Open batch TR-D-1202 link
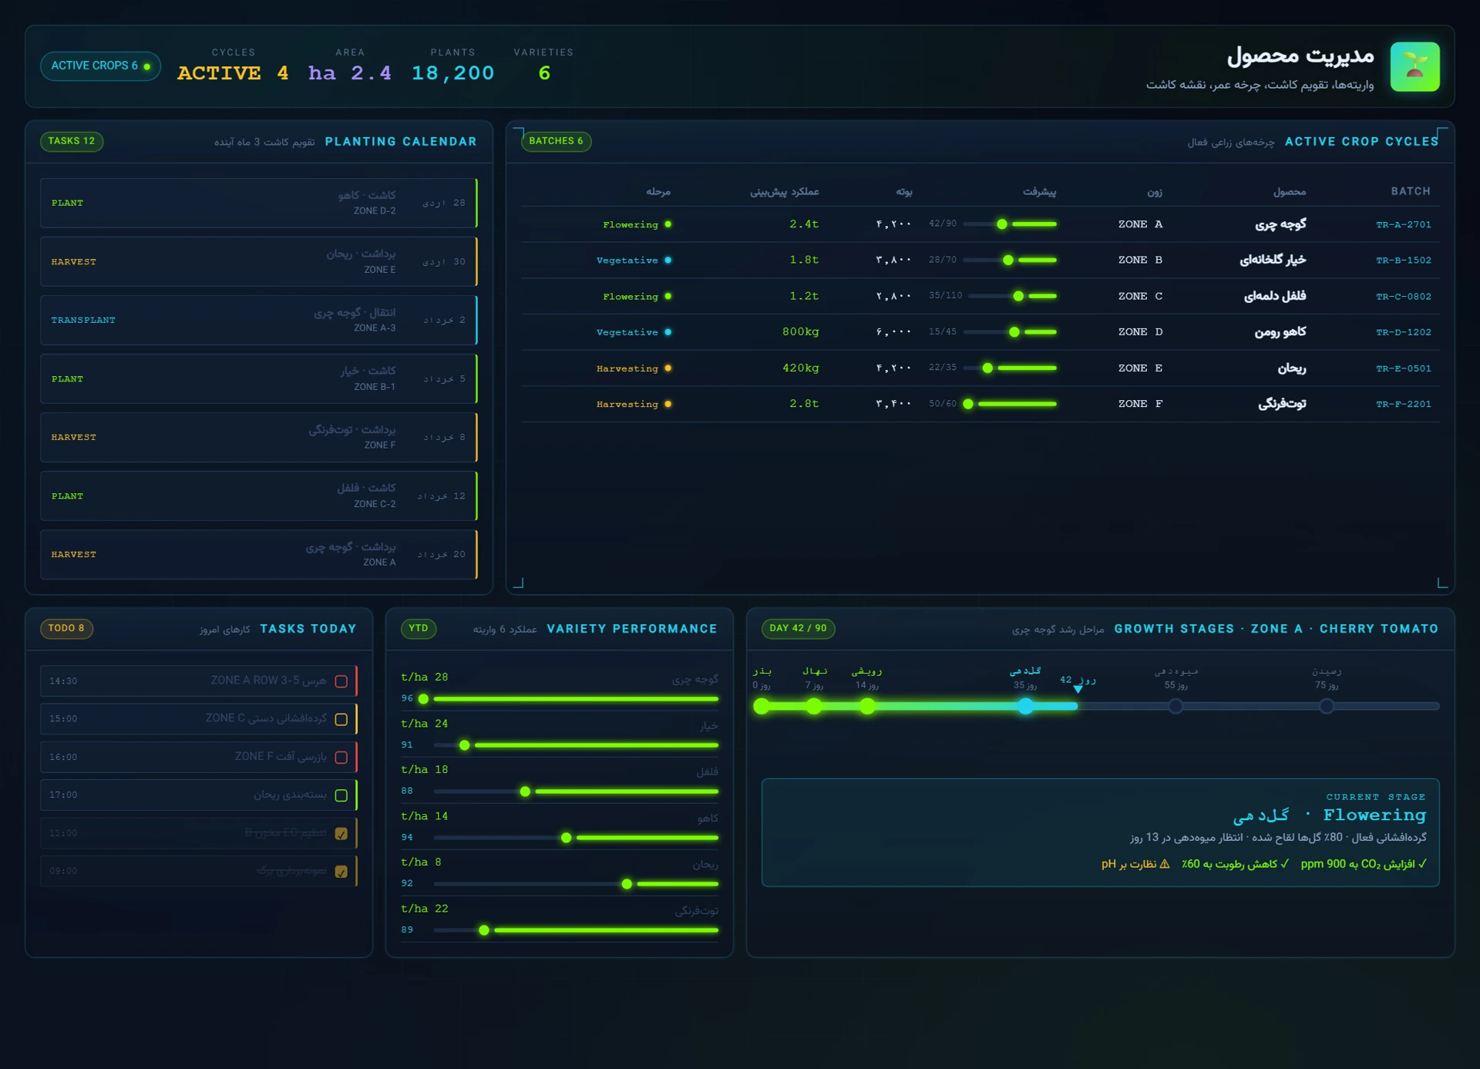1480x1069 pixels. pos(1403,332)
